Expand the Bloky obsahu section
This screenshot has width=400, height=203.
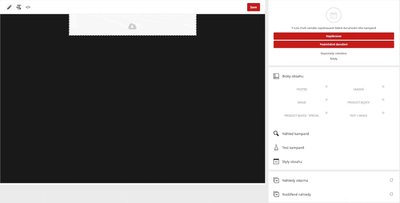pos(293,76)
